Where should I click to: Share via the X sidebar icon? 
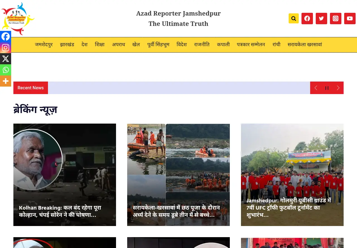[x=6, y=59]
